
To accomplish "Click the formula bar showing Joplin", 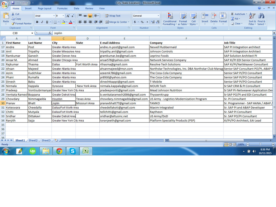I will 163,33.
